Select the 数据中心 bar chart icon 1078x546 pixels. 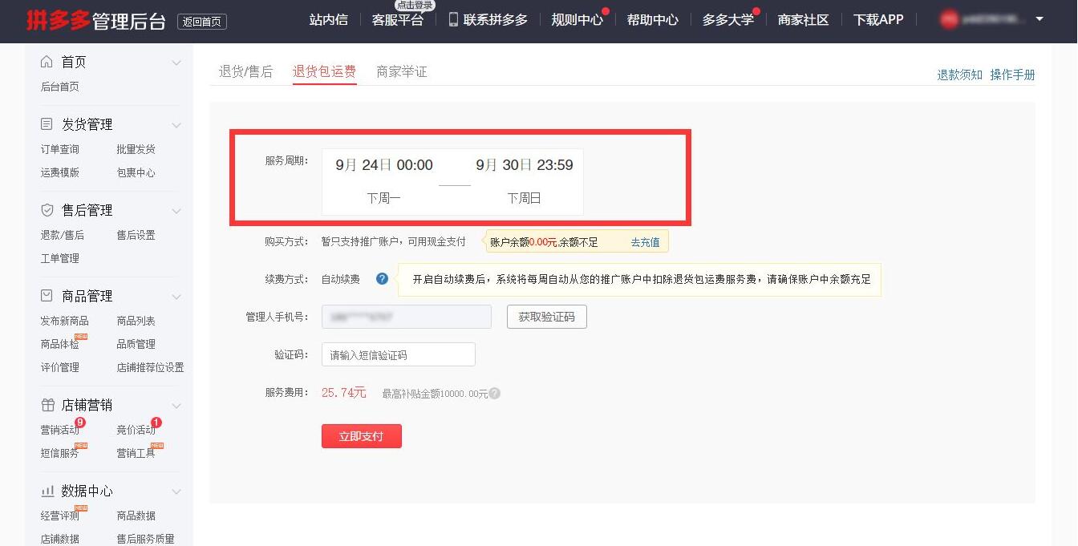tap(48, 491)
